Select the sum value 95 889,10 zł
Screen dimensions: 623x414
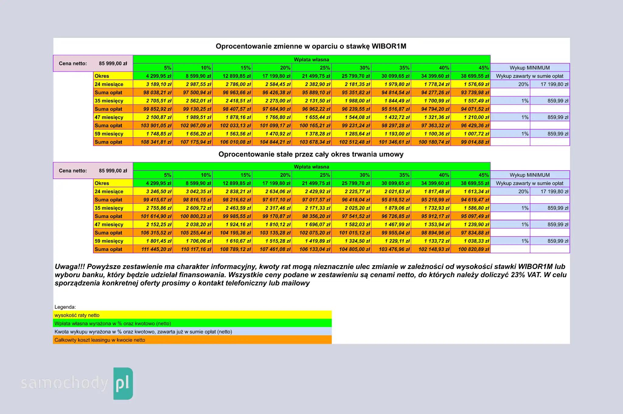point(312,92)
